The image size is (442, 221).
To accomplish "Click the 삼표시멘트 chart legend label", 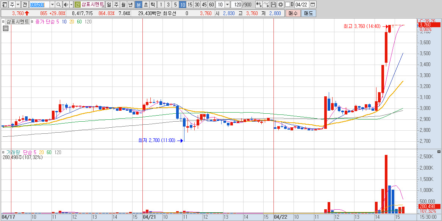I will coord(18,22).
